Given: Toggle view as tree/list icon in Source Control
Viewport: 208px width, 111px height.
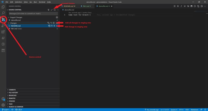Looking at the screenshot, I should (x=49, y=10).
